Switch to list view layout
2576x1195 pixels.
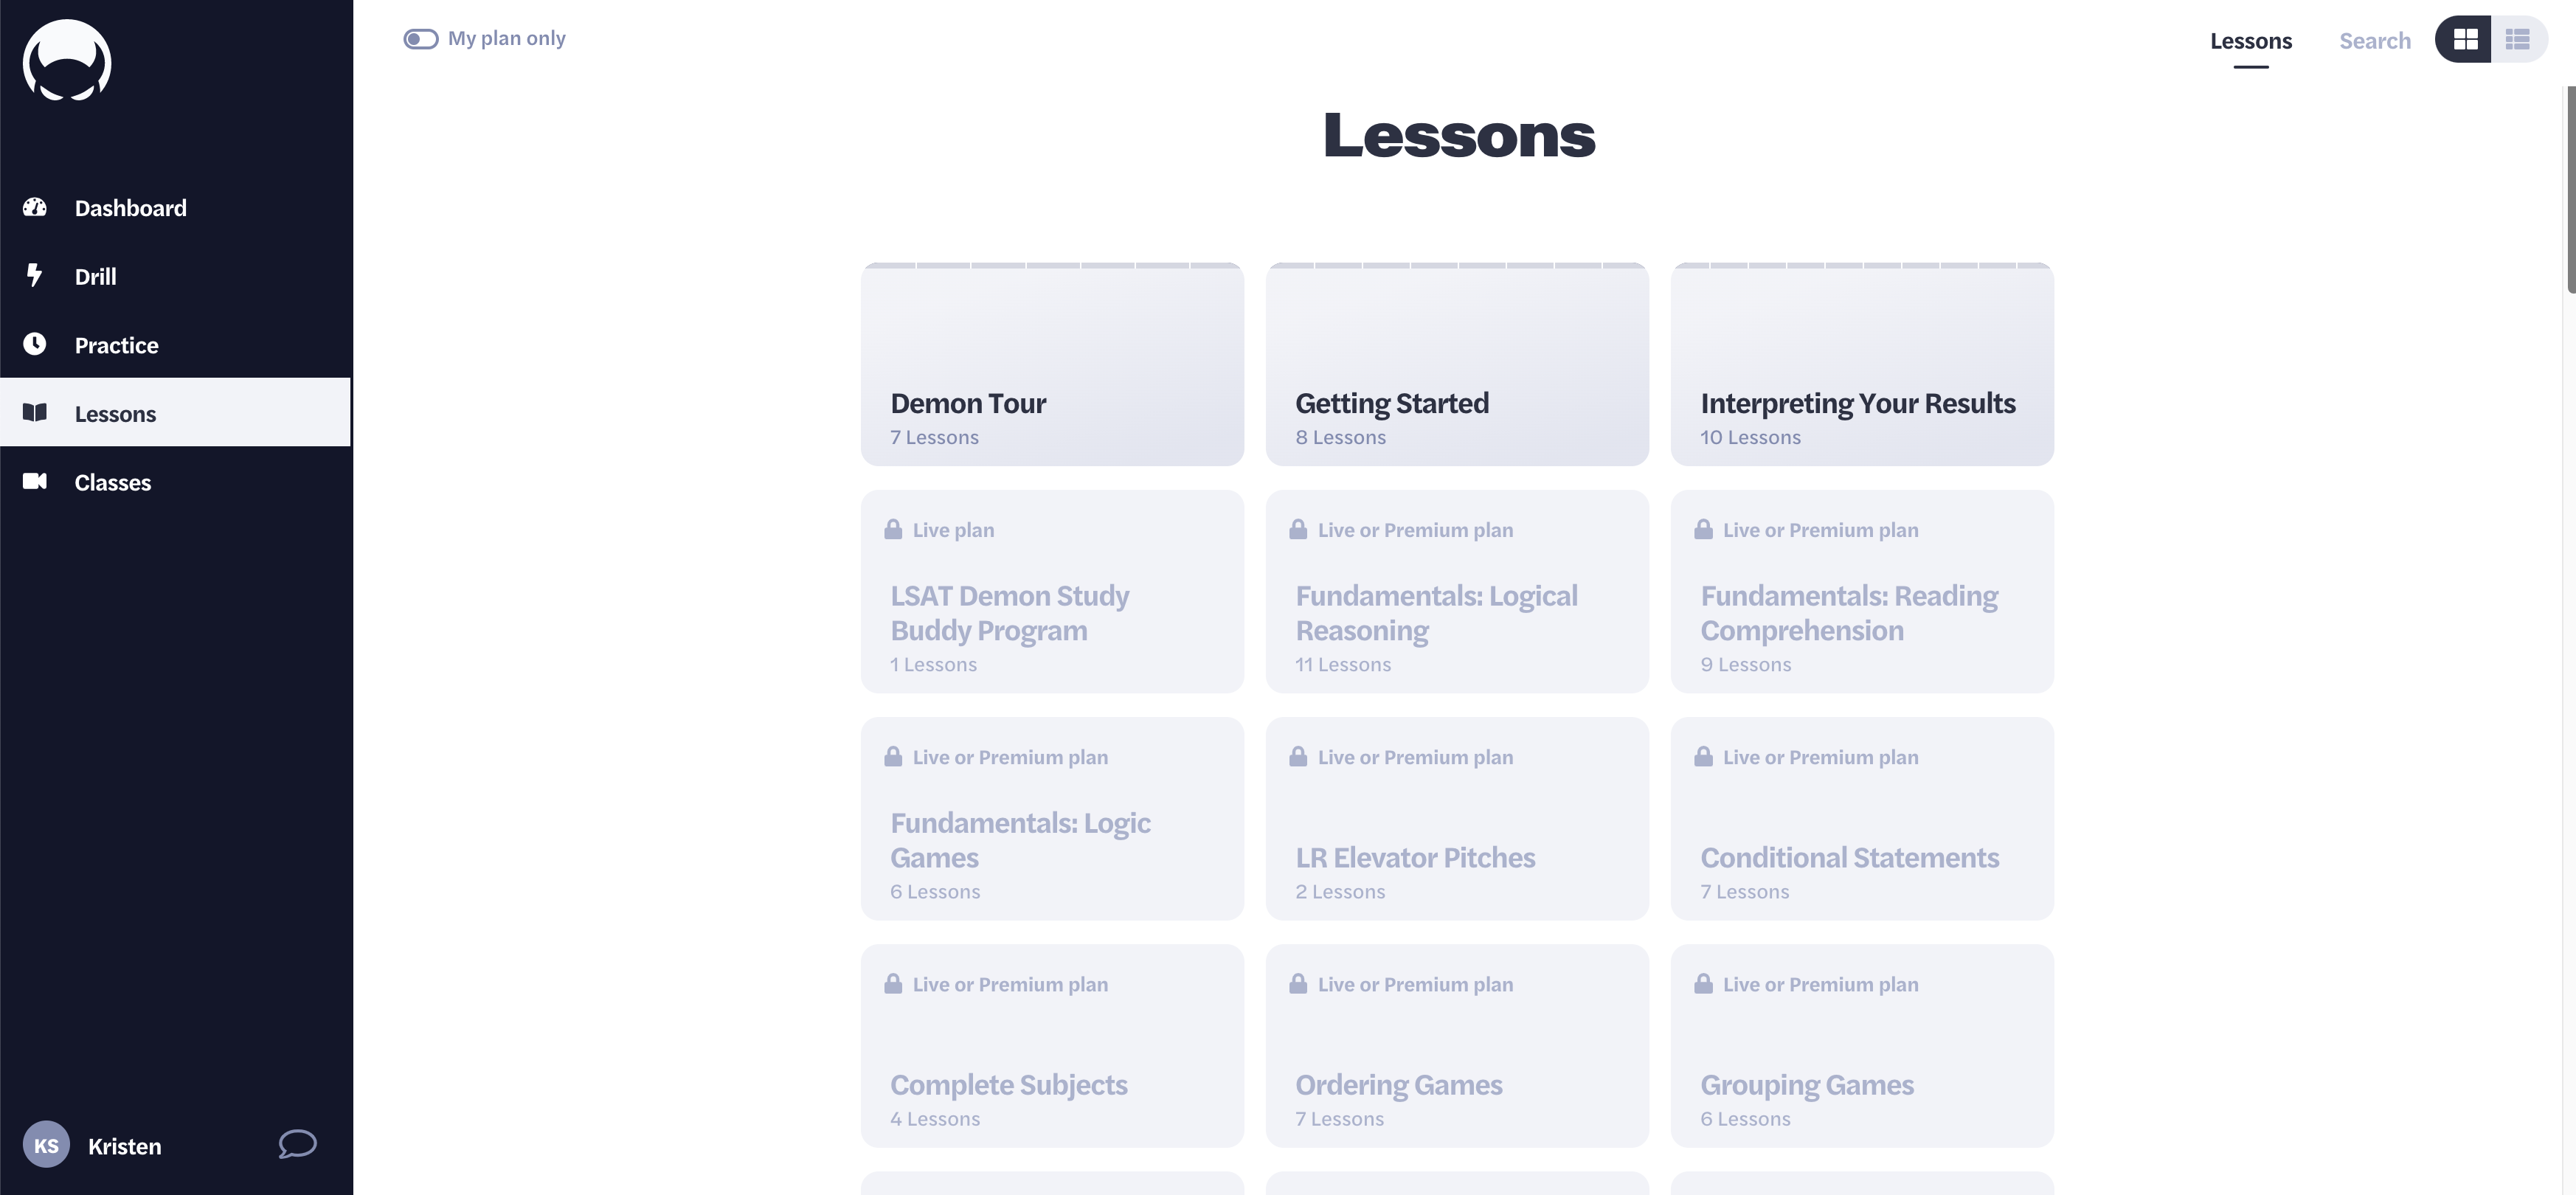[x=2517, y=40]
